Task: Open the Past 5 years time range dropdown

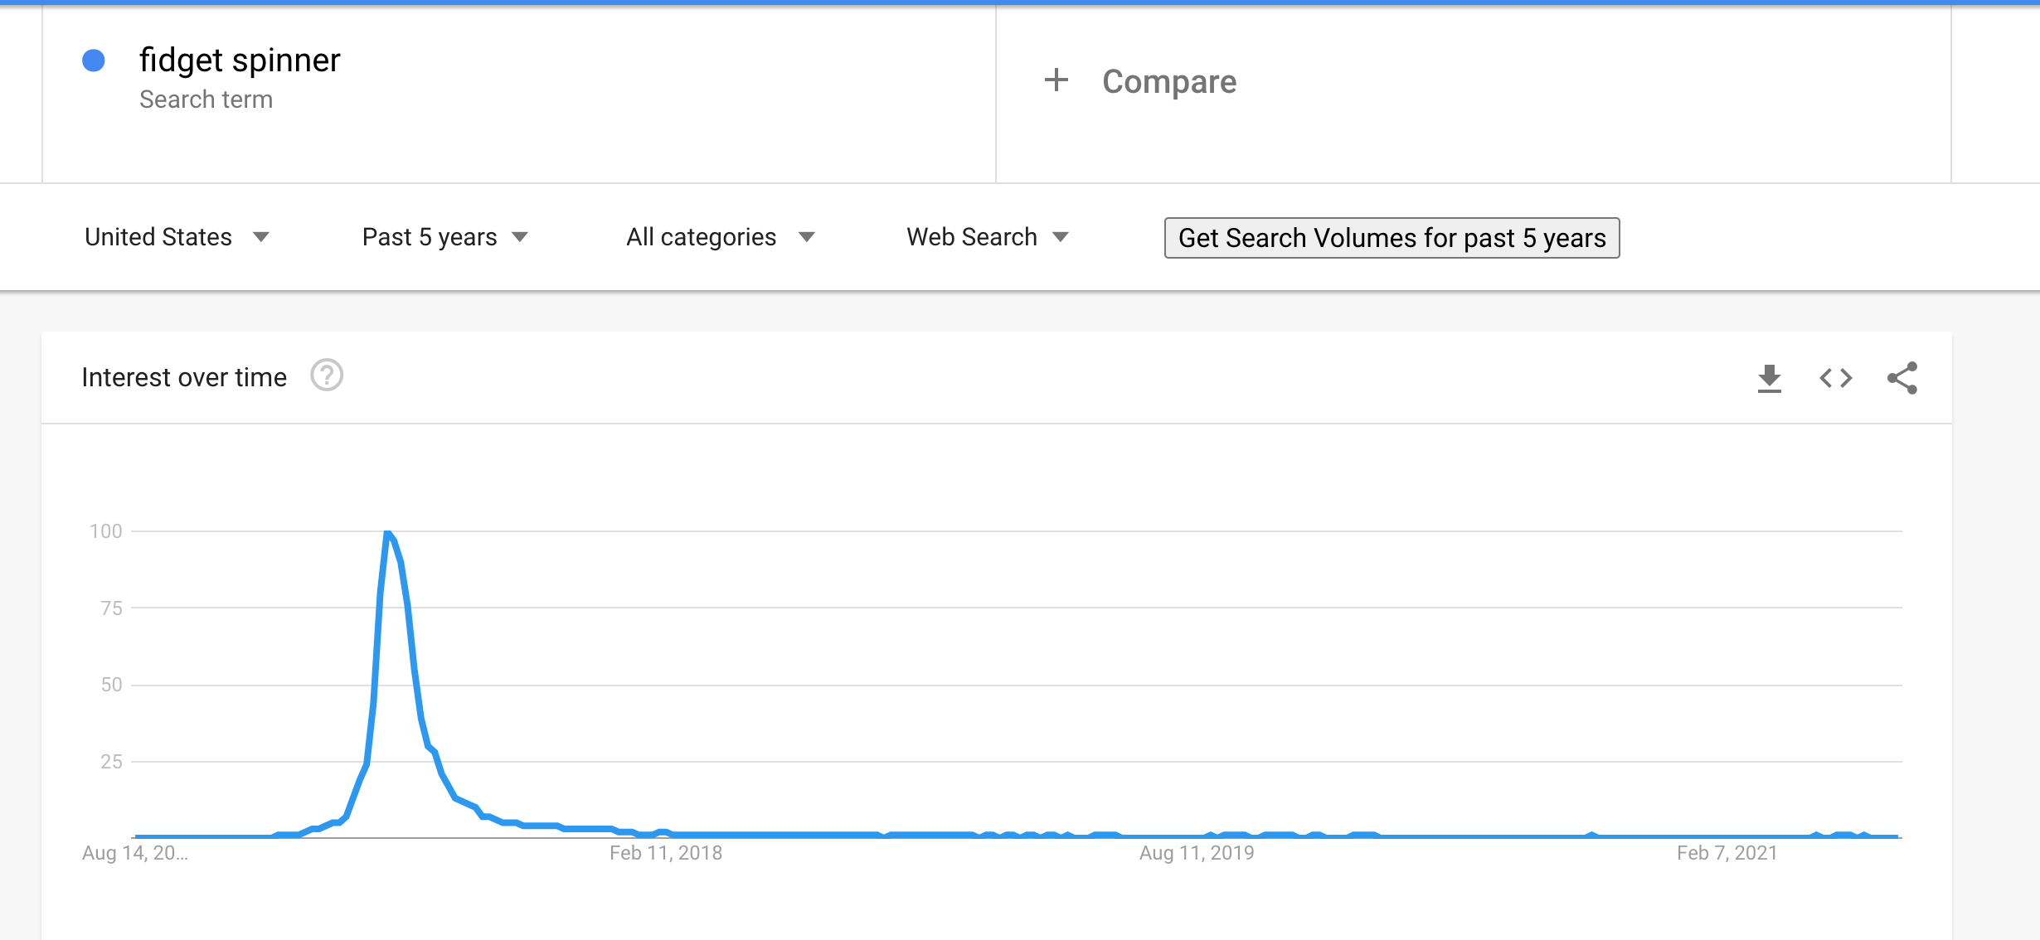Action: click(x=445, y=237)
